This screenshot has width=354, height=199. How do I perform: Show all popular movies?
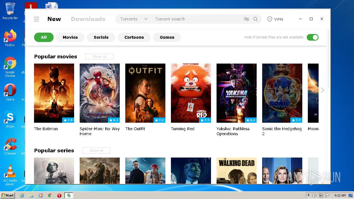pyautogui.click(x=100, y=56)
